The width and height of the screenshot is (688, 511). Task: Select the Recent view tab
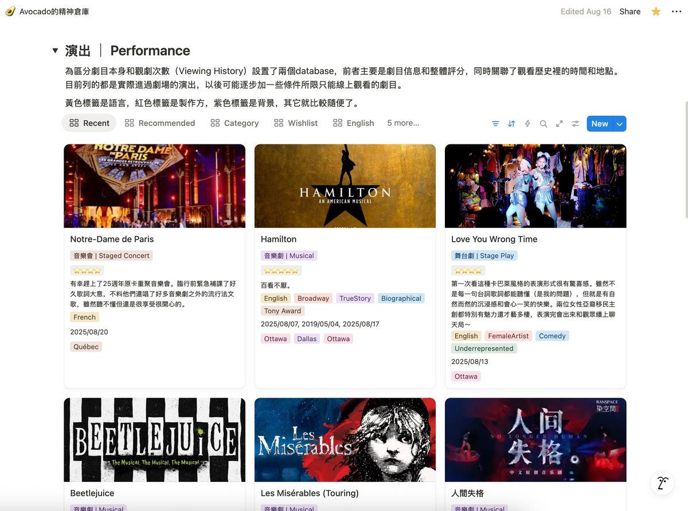click(x=89, y=123)
